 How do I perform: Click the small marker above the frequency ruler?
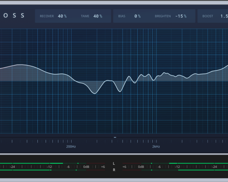click(115, 137)
